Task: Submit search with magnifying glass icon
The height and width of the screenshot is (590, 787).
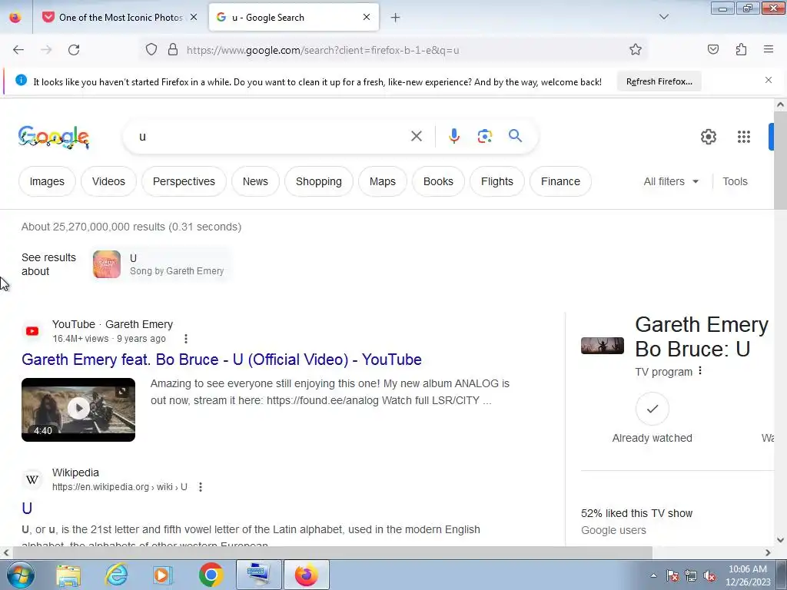Action: (515, 136)
